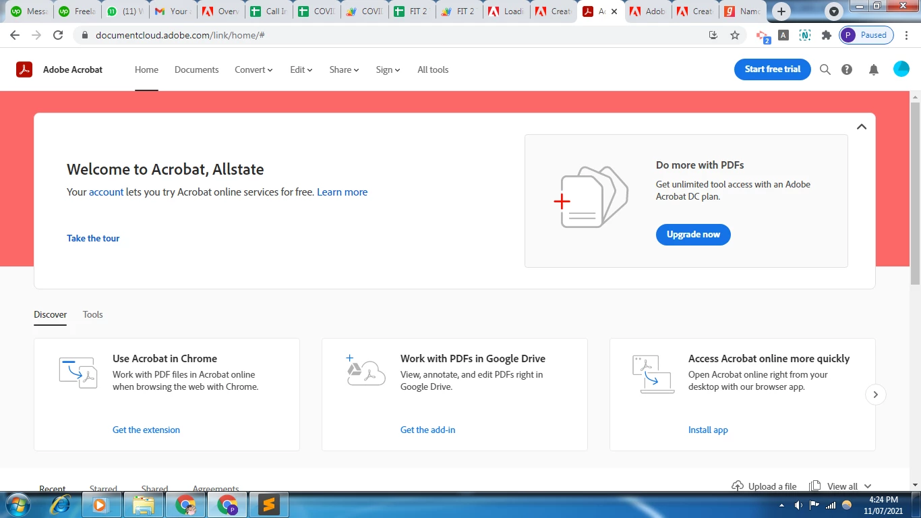Open the Take the tour link

pos(93,238)
